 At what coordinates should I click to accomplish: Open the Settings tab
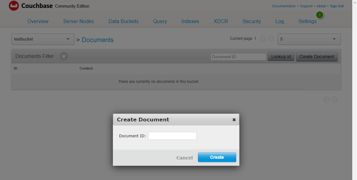pyautogui.click(x=307, y=22)
